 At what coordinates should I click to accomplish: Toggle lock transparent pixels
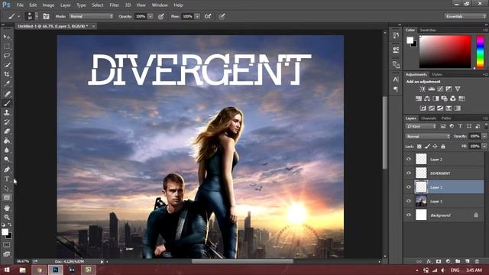(419, 146)
